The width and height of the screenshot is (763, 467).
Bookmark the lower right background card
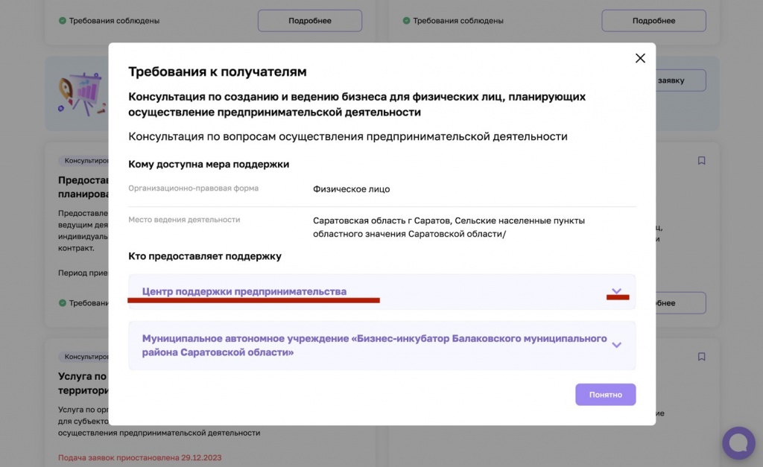[x=701, y=357]
